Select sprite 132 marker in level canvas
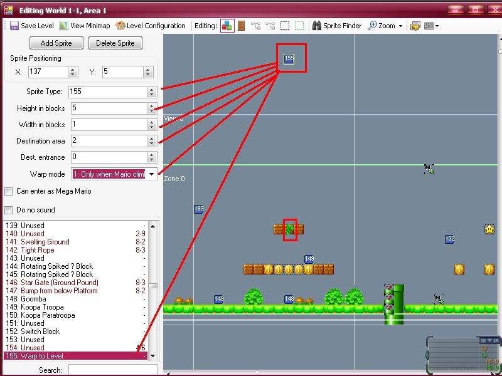 pyautogui.click(x=449, y=239)
